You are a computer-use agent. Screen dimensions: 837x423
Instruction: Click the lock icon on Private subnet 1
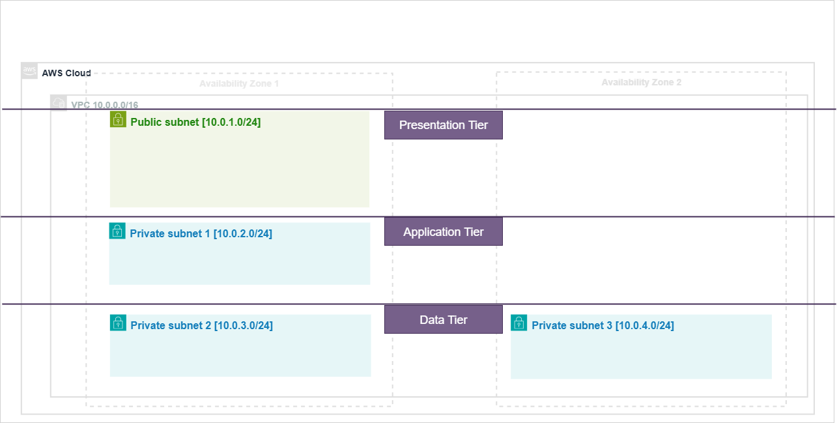(118, 230)
